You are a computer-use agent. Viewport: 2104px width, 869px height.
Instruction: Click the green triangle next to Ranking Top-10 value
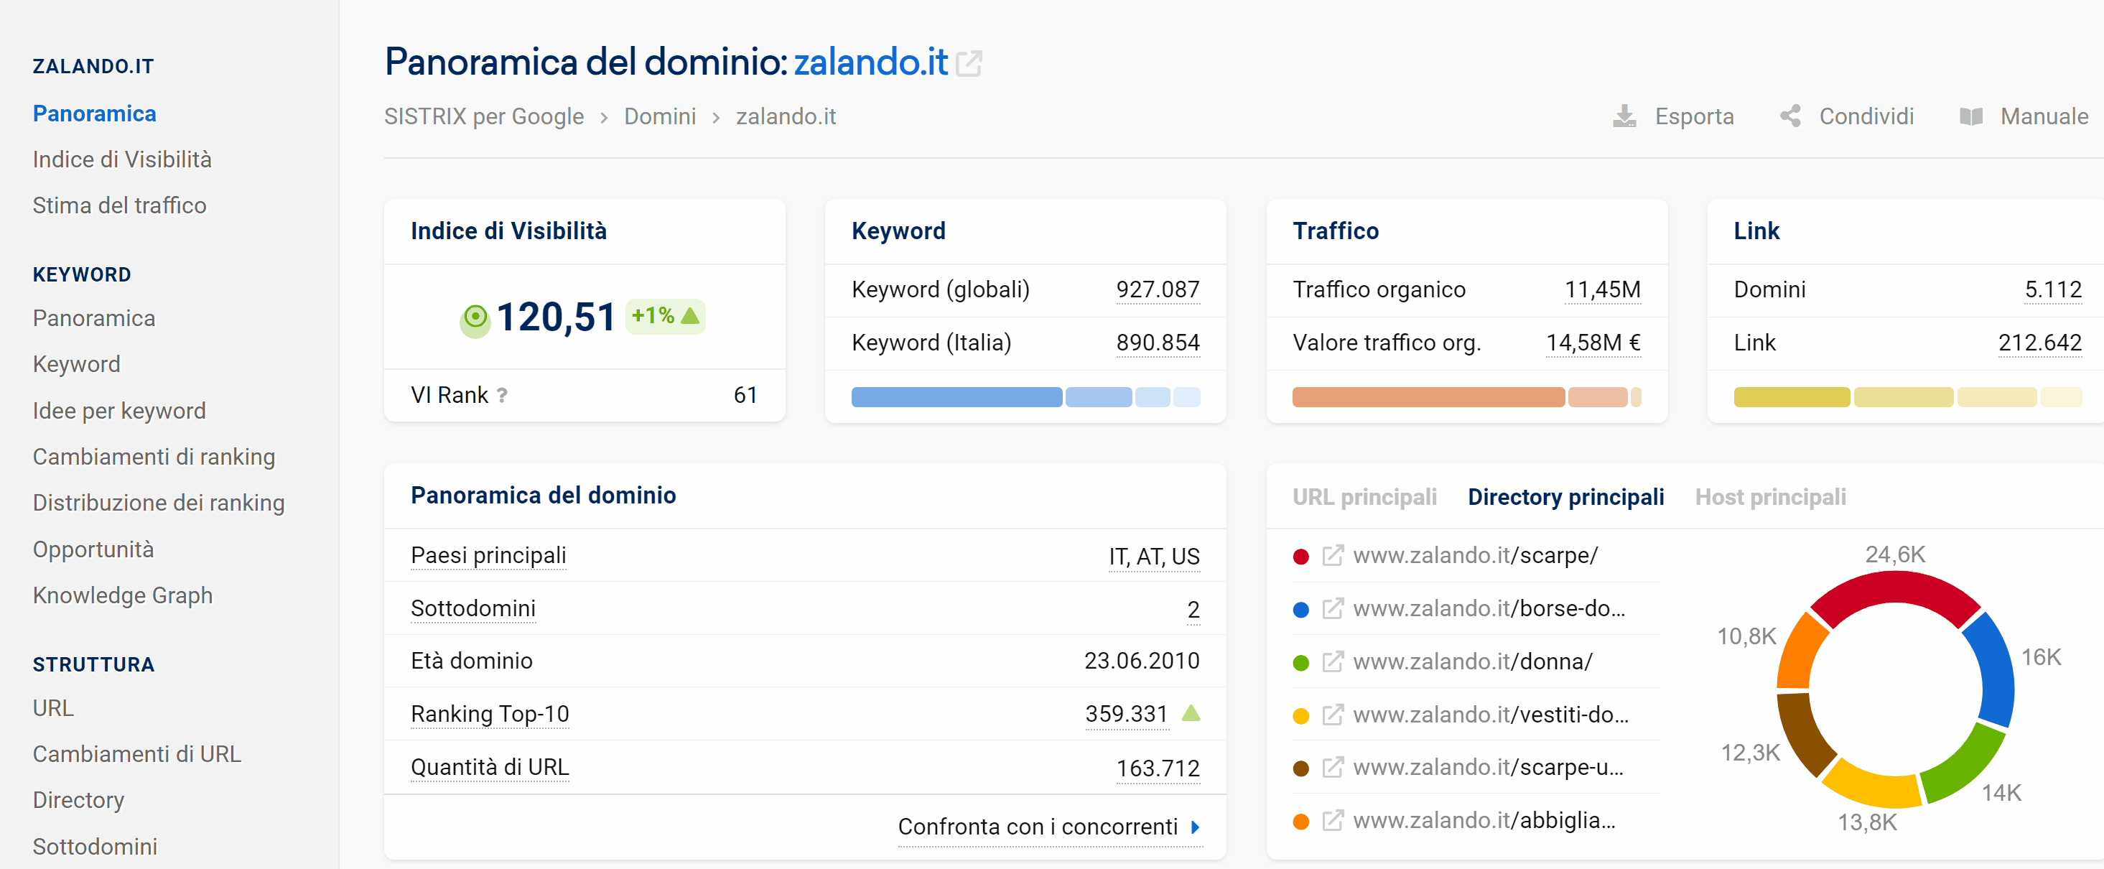click(x=1191, y=713)
